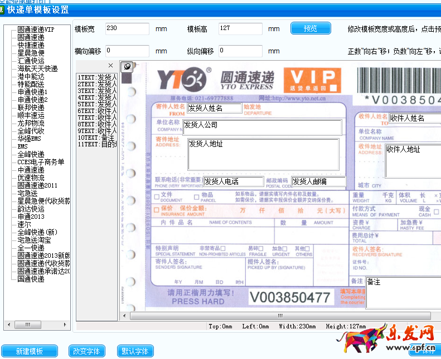Select template 华强EMS
The height and width of the screenshot is (359, 441).
pos(29,139)
